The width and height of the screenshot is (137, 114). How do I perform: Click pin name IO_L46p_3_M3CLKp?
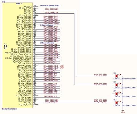[x=24, y=67]
